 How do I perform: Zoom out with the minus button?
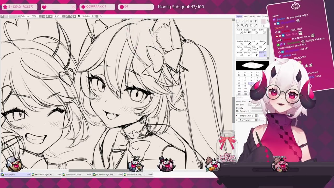click(x=44, y=16)
